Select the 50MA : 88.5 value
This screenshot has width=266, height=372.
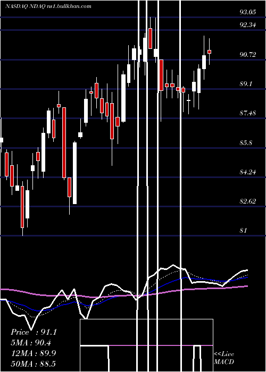pyautogui.click(x=33, y=363)
